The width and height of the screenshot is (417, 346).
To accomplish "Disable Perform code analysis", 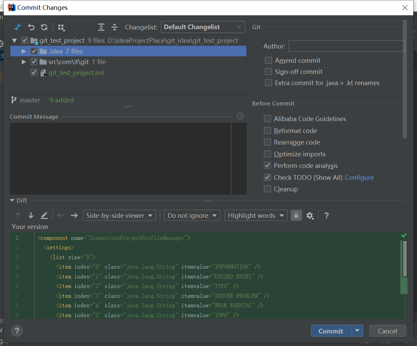I will pyautogui.click(x=267, y=166).
